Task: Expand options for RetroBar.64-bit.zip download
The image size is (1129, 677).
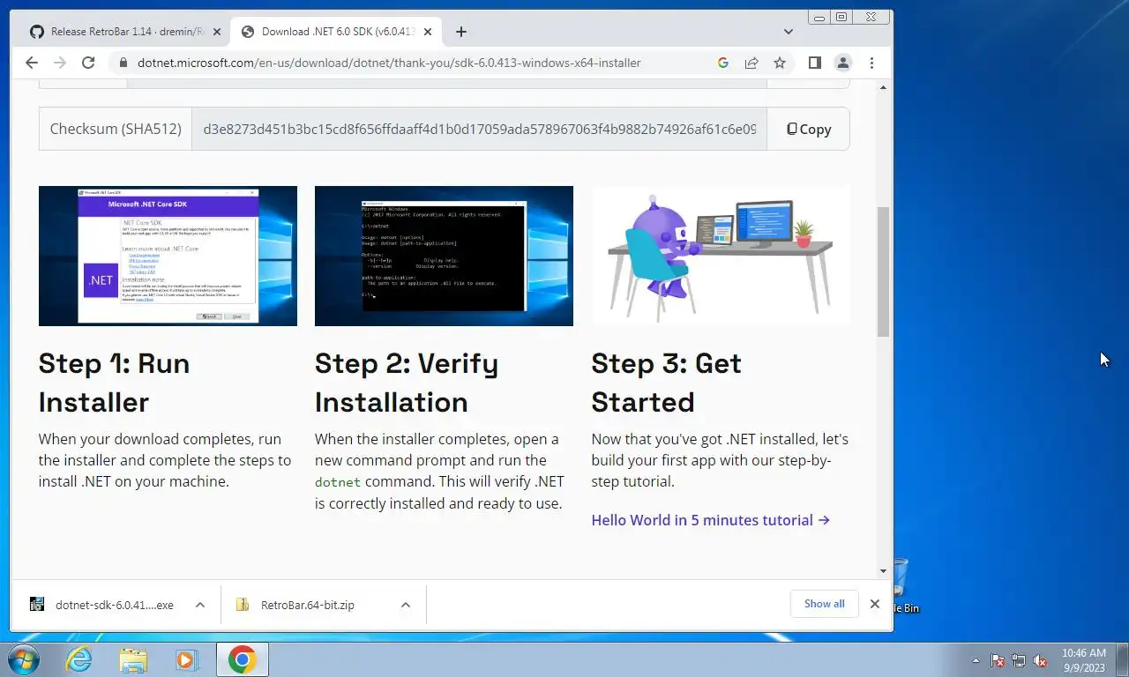Action: (x=406, y=605)
